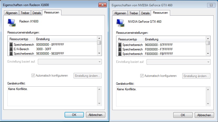Click the NVIDIA GeForce GTX 460 adapter icon

coord(120,23)
